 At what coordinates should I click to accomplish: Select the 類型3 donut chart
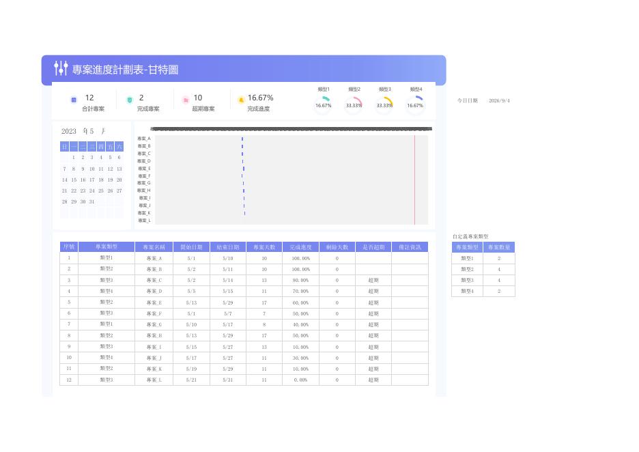[x=384, y=104]
